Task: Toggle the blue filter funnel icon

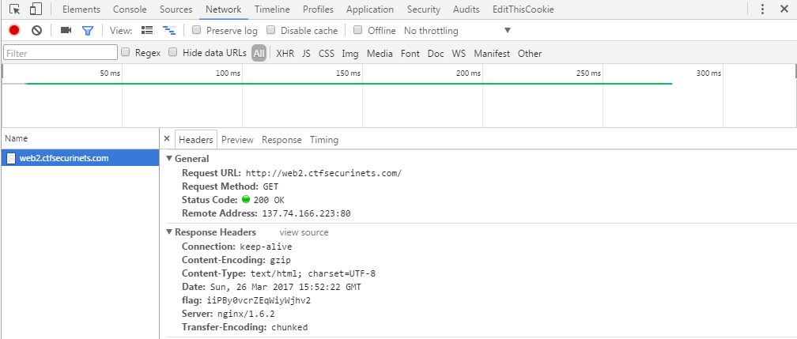Action: point(88,31)
